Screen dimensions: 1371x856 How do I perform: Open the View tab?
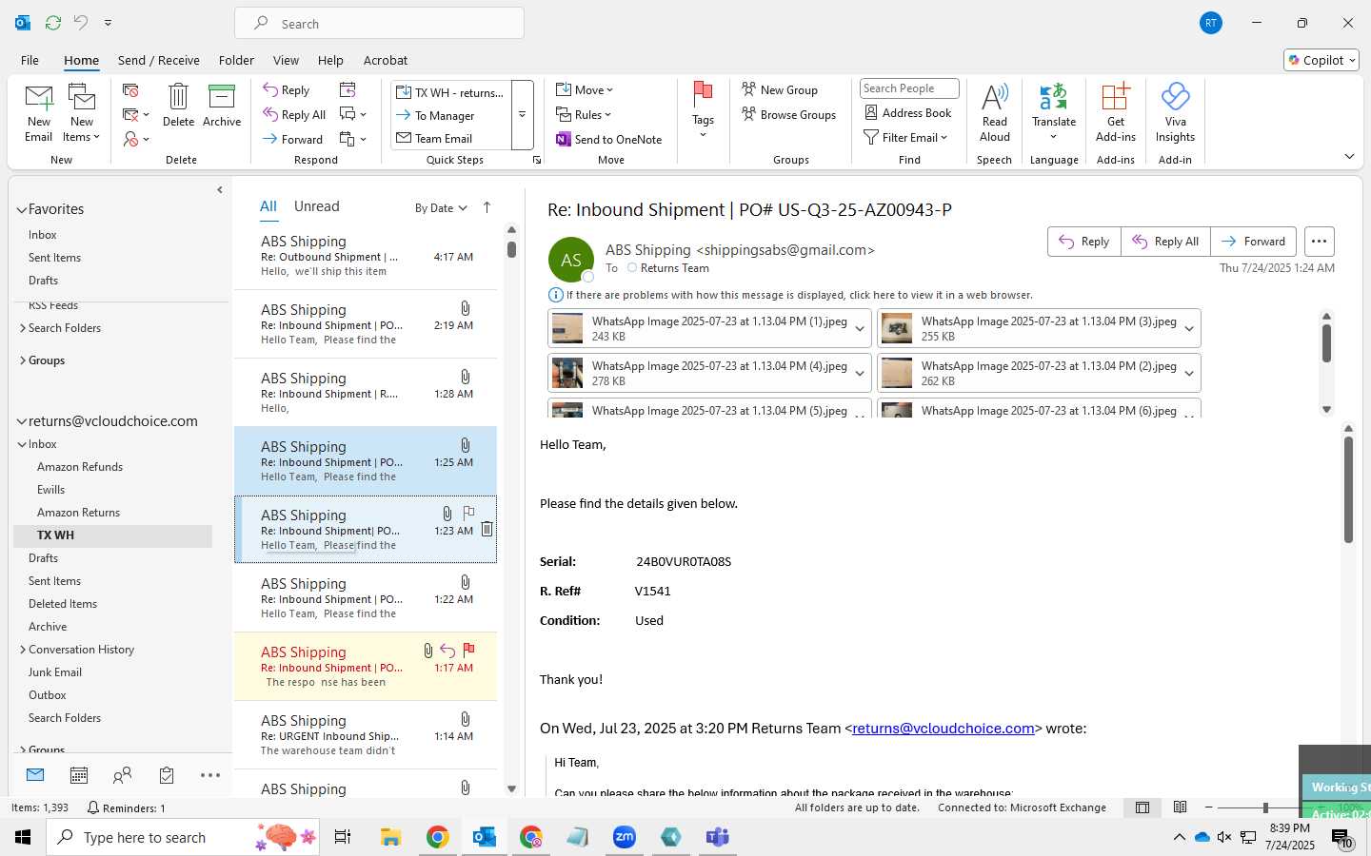[286, 60]
